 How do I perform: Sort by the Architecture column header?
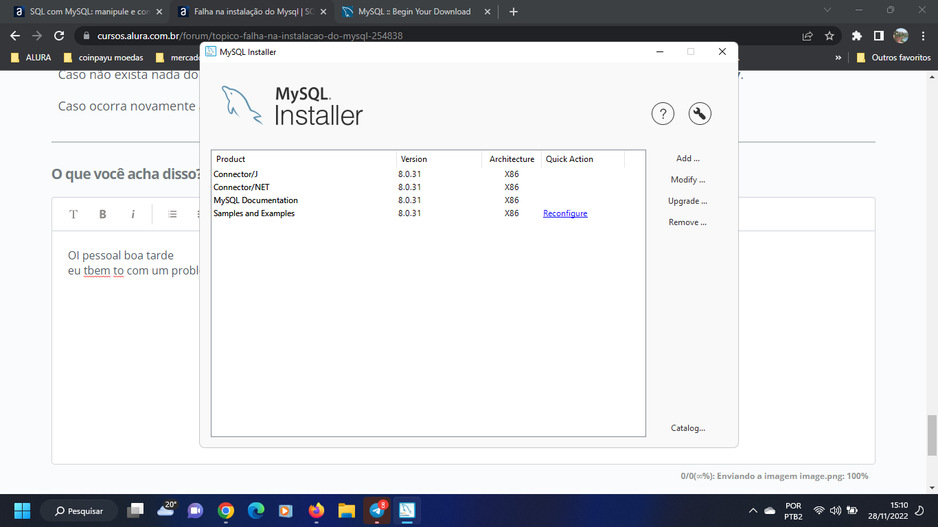[512, 159]
